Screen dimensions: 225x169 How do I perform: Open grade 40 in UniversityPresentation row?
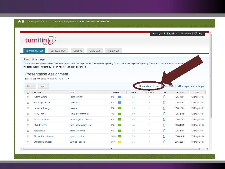133,120
